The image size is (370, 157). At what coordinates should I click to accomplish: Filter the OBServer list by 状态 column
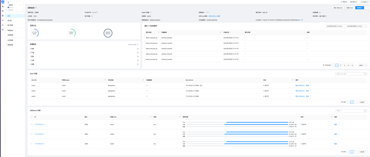tap(332, 117)
